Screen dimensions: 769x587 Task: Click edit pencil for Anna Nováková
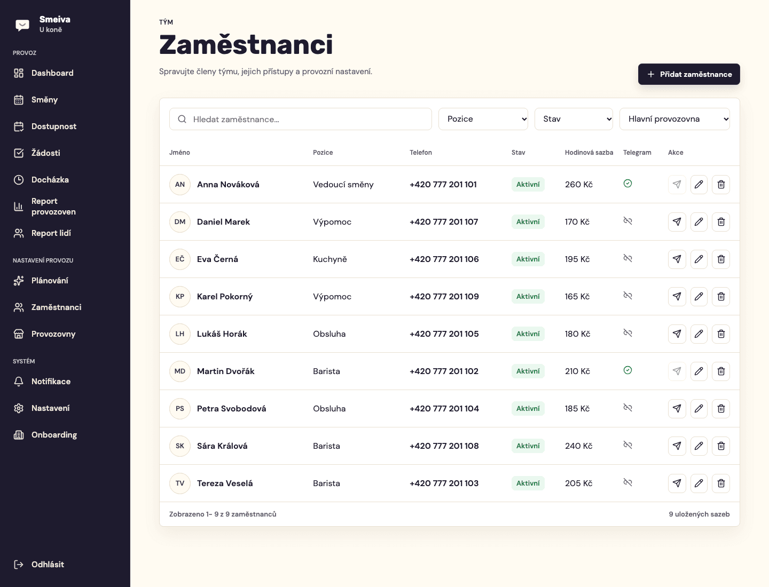point(699,185)
